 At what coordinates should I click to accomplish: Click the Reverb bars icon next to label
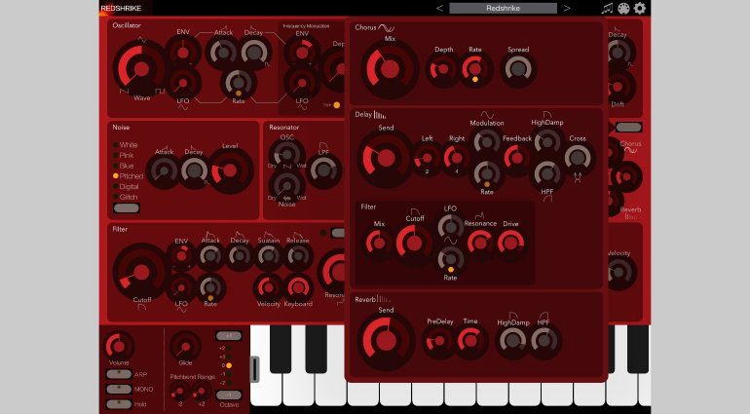point(385,299)
